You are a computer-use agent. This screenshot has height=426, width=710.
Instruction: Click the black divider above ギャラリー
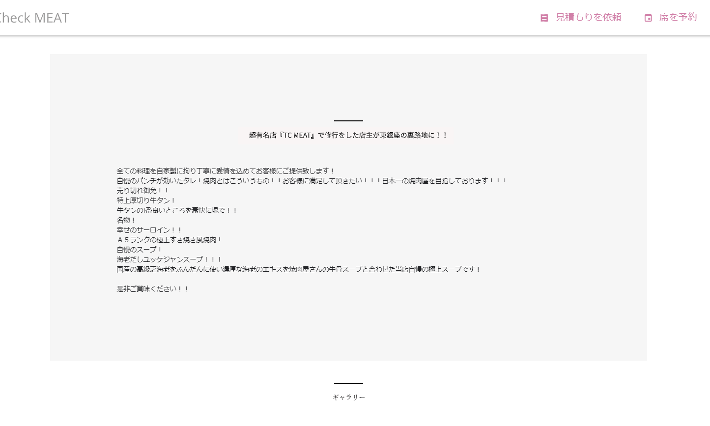(348, 383)
